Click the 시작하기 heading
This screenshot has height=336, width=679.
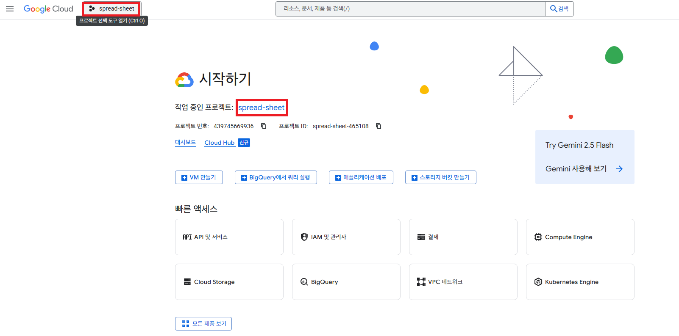pyautogui.click(x=225, y=79)
